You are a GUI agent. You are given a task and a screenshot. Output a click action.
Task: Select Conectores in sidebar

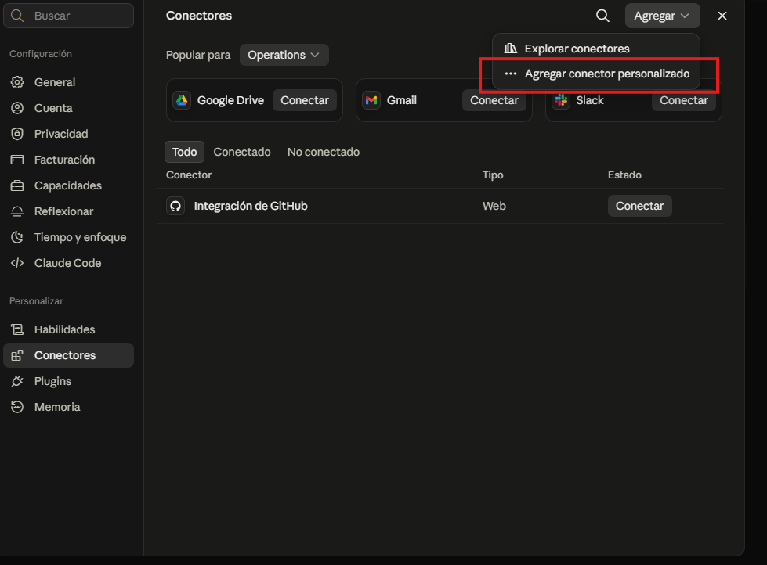68,355
